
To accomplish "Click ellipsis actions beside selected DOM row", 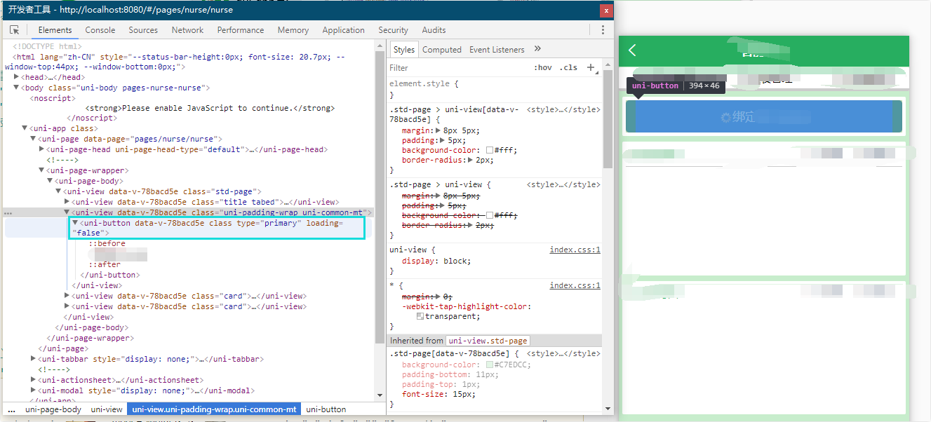I will [x=8, y=212].
